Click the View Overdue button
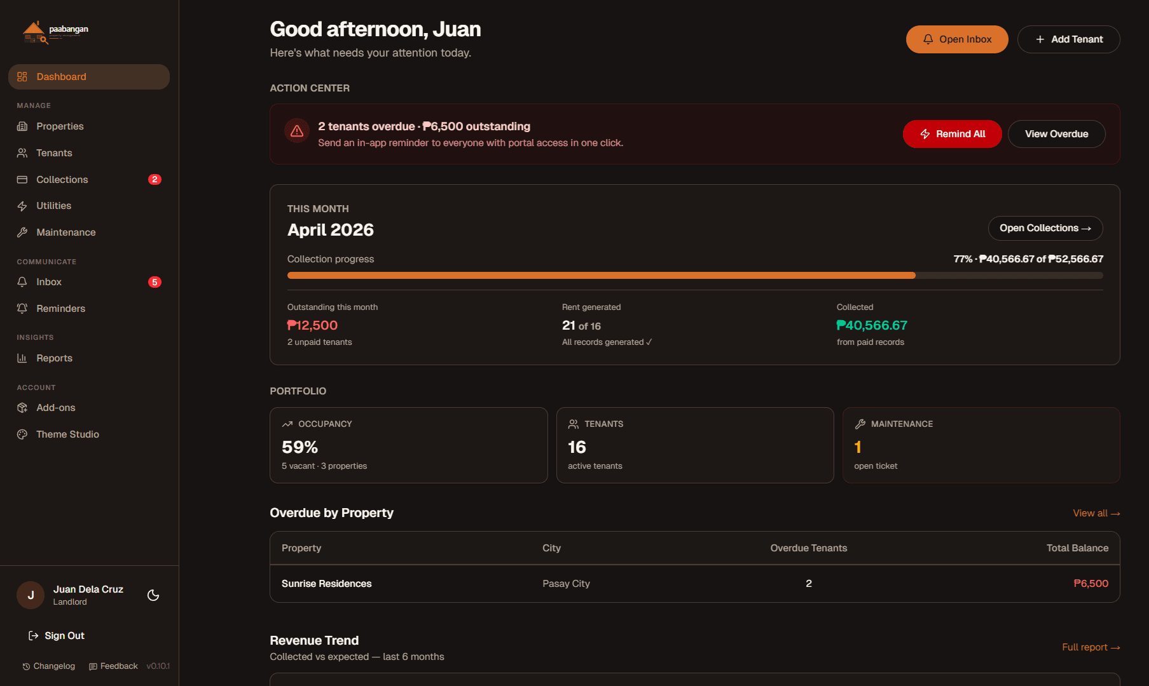1149x686 pixels. click(x=1057, y=134)
